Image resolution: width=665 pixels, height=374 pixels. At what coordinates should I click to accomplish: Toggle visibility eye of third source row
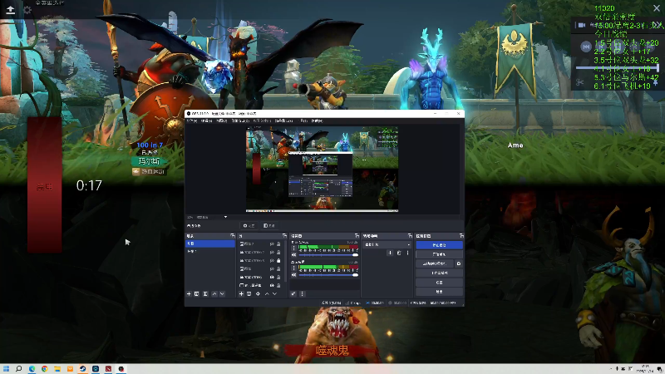click(272, 261)
